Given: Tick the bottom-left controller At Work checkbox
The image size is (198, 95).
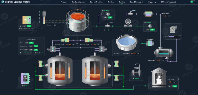Looking at the screenshot, I should [23, 86].
